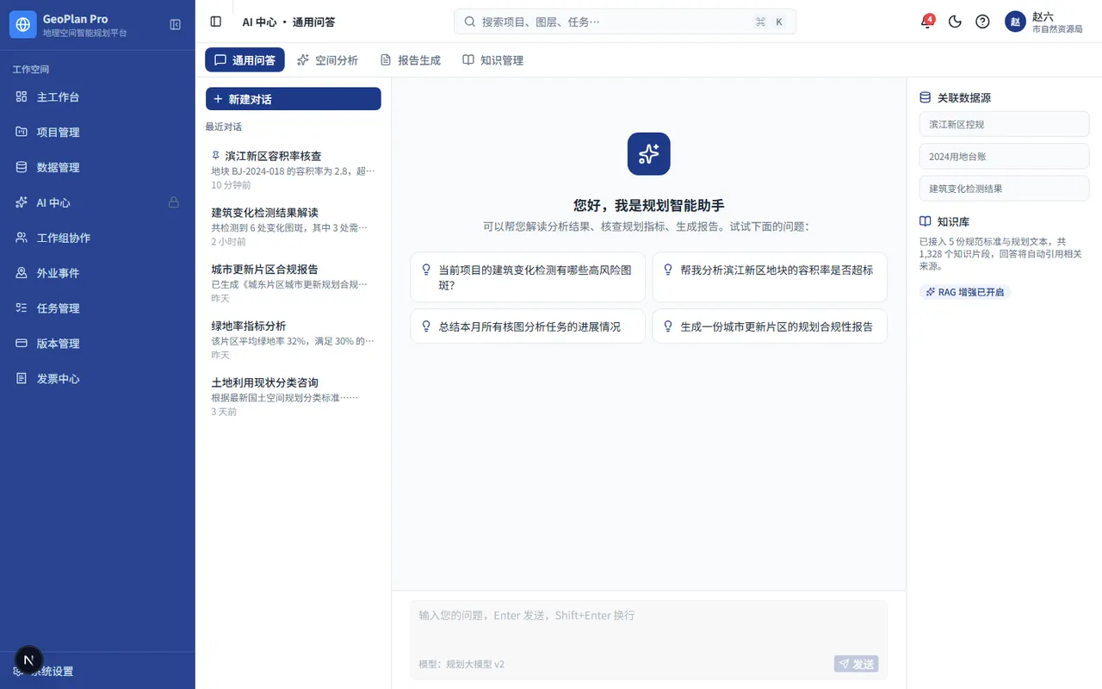Click the 新建对话 button

(293, 99)
